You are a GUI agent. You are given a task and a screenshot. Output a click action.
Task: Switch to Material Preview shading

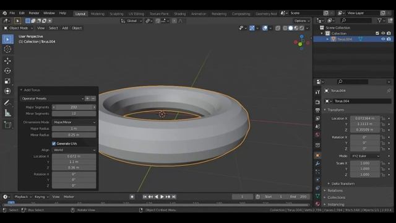296,28
